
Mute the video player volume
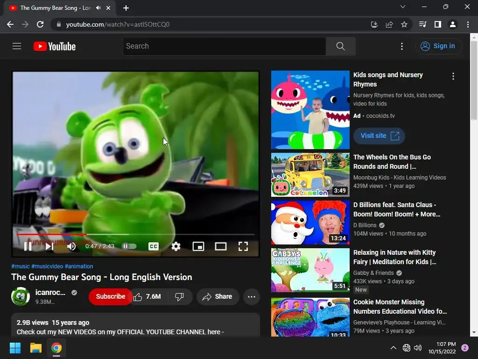[x=71, y=246]
